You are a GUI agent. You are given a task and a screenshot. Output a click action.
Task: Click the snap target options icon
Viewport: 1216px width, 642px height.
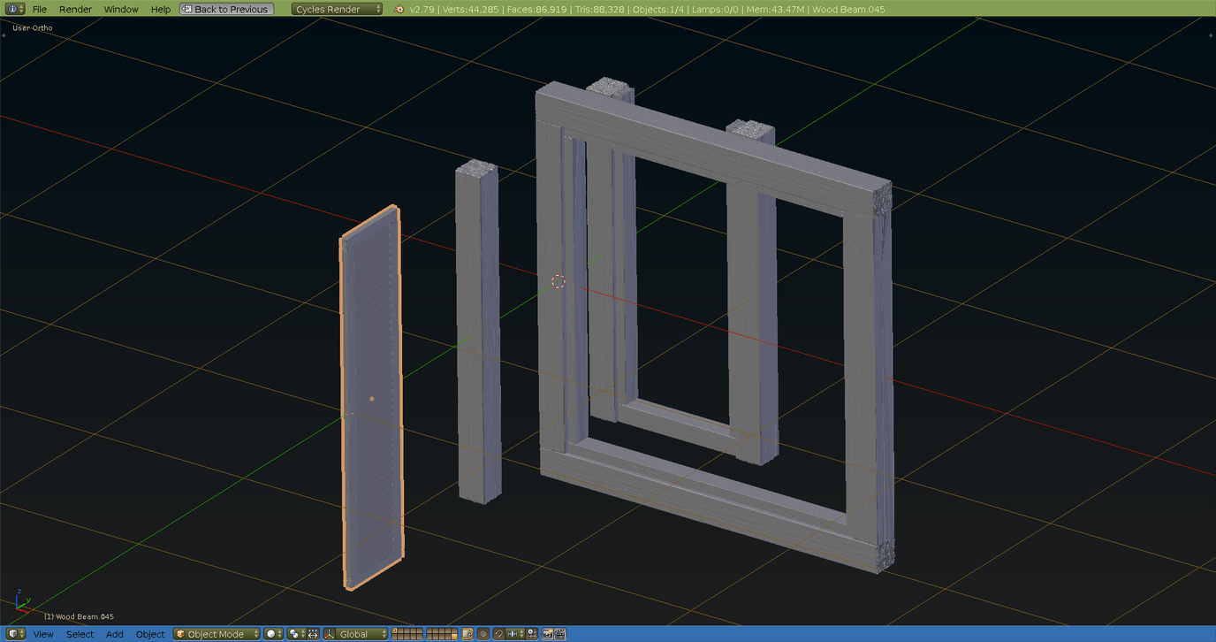click(x=532, y=634)
